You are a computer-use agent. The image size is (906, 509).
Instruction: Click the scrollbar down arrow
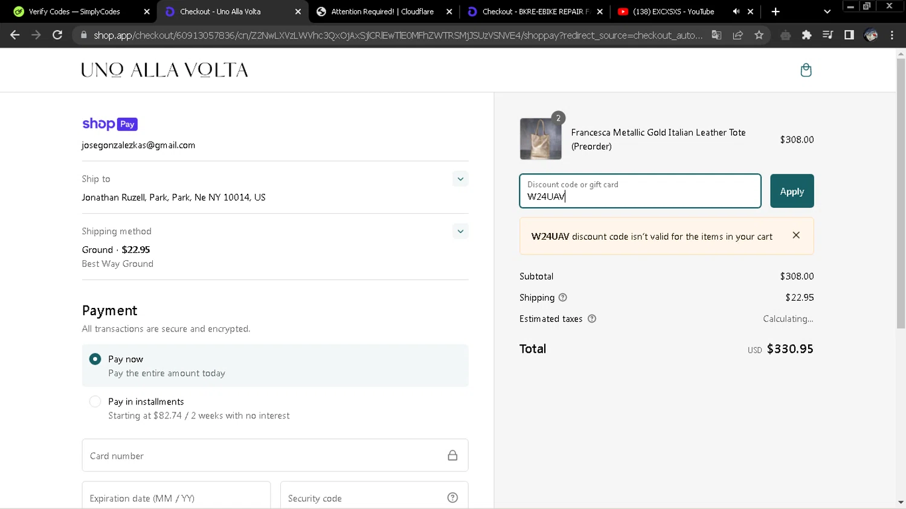point(901,502)
